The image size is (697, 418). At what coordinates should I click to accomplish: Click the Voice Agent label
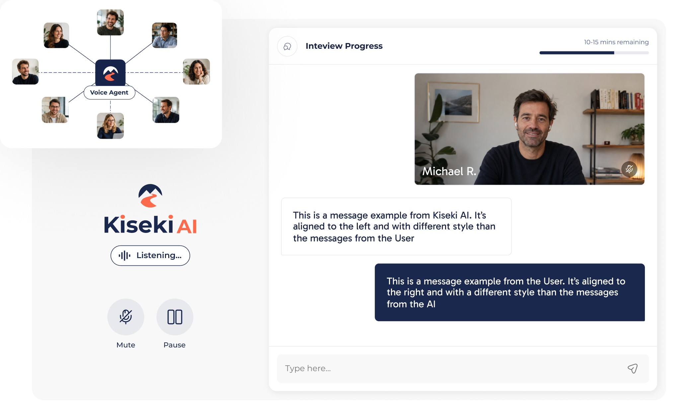click(109, 93)
